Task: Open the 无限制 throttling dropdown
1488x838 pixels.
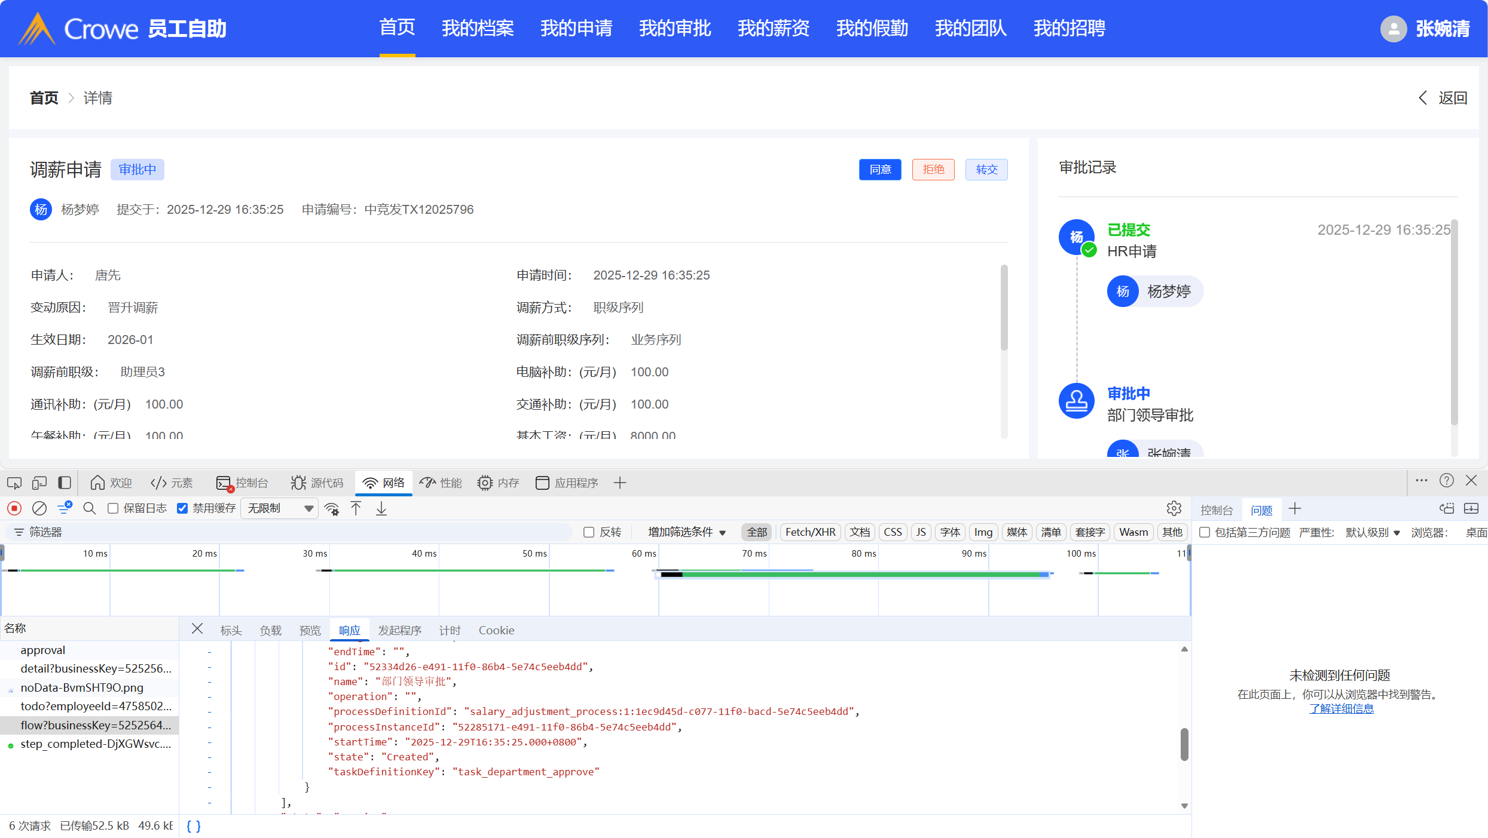Action: tap(280, 508)
